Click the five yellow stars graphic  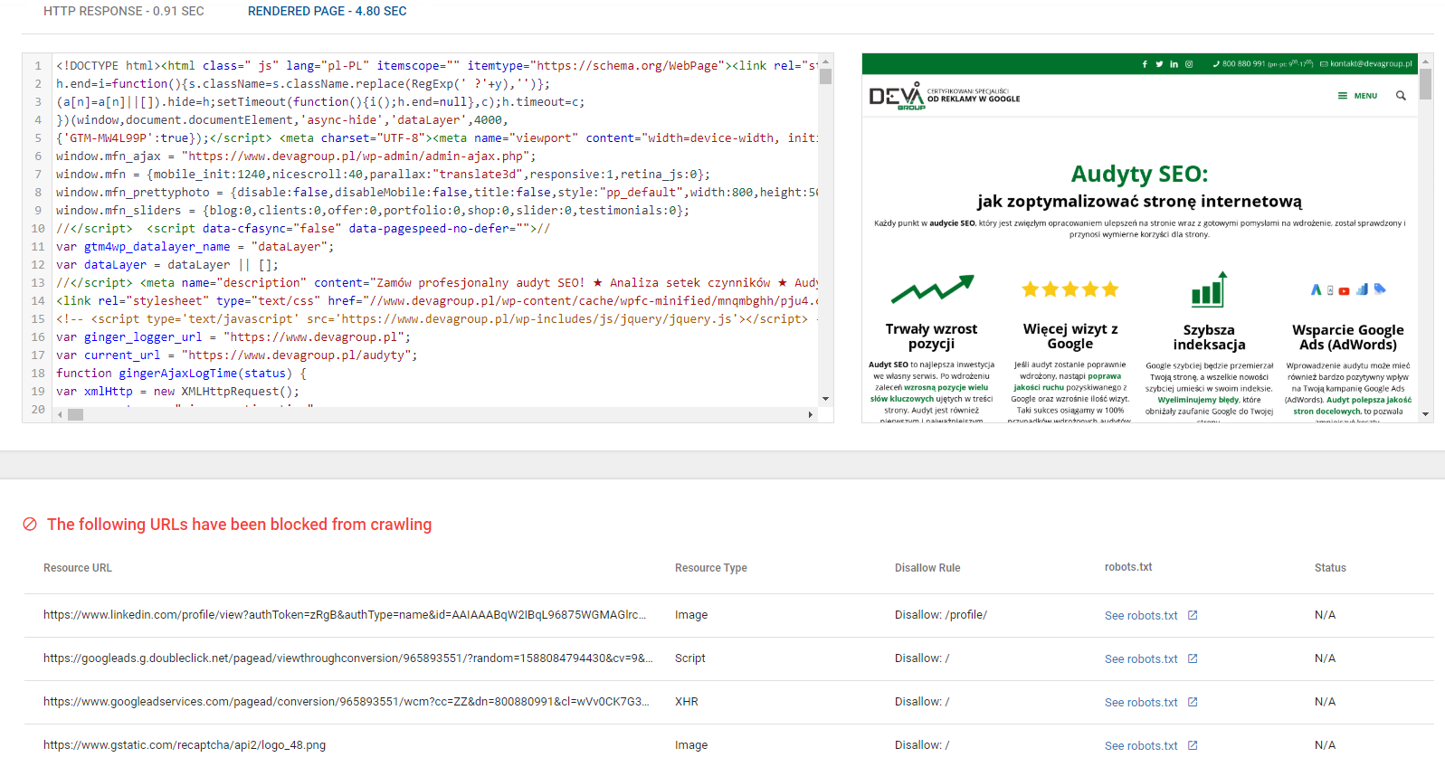pos(1070,289)
